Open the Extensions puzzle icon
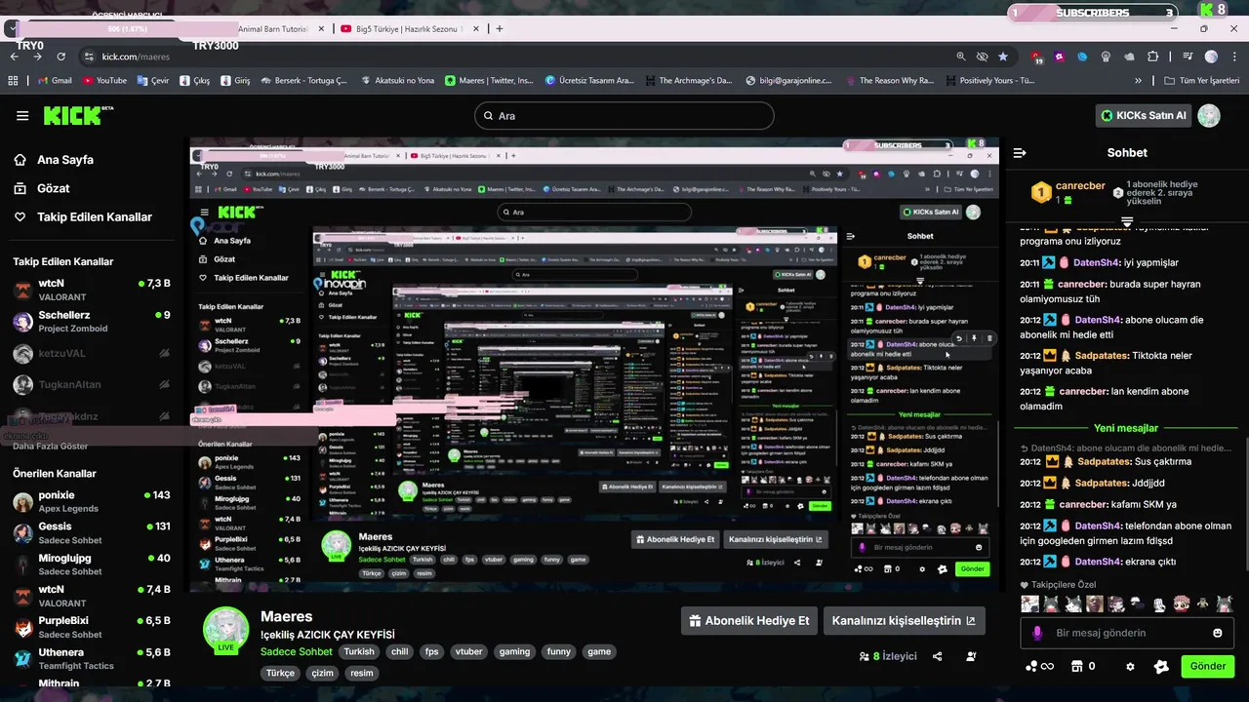This screenshot has height=702, width=1249. [x=1153, y=57]
